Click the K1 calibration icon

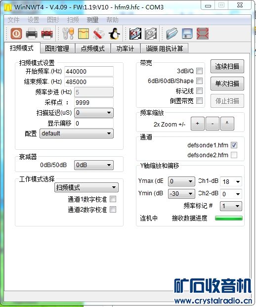(x=135, y=34)
